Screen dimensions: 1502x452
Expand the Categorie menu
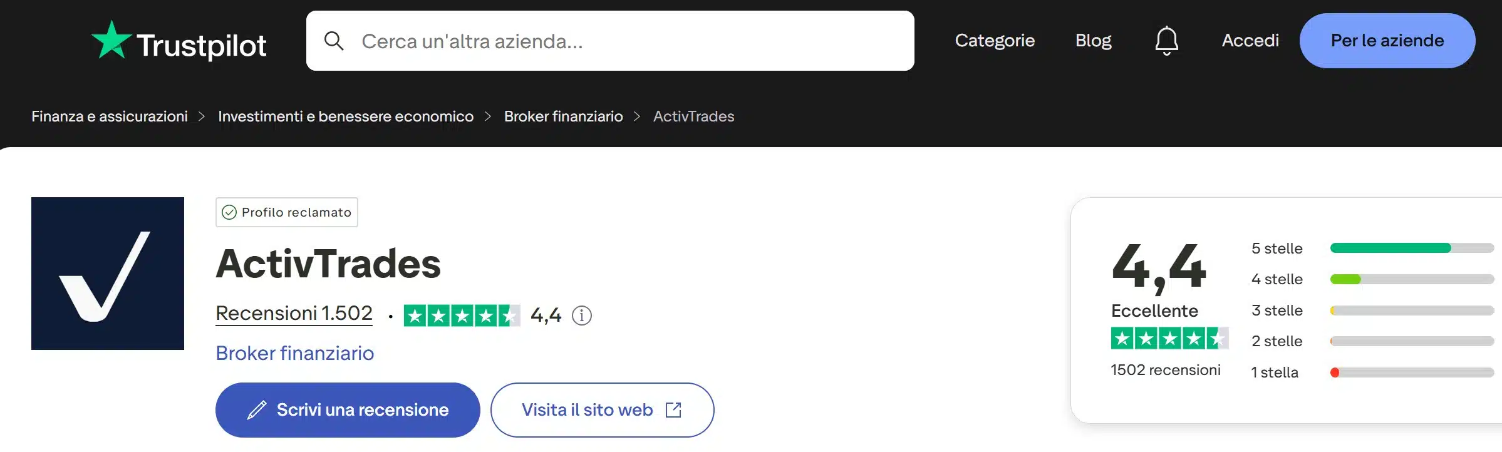pyautogui.click(x=994, y=40)
